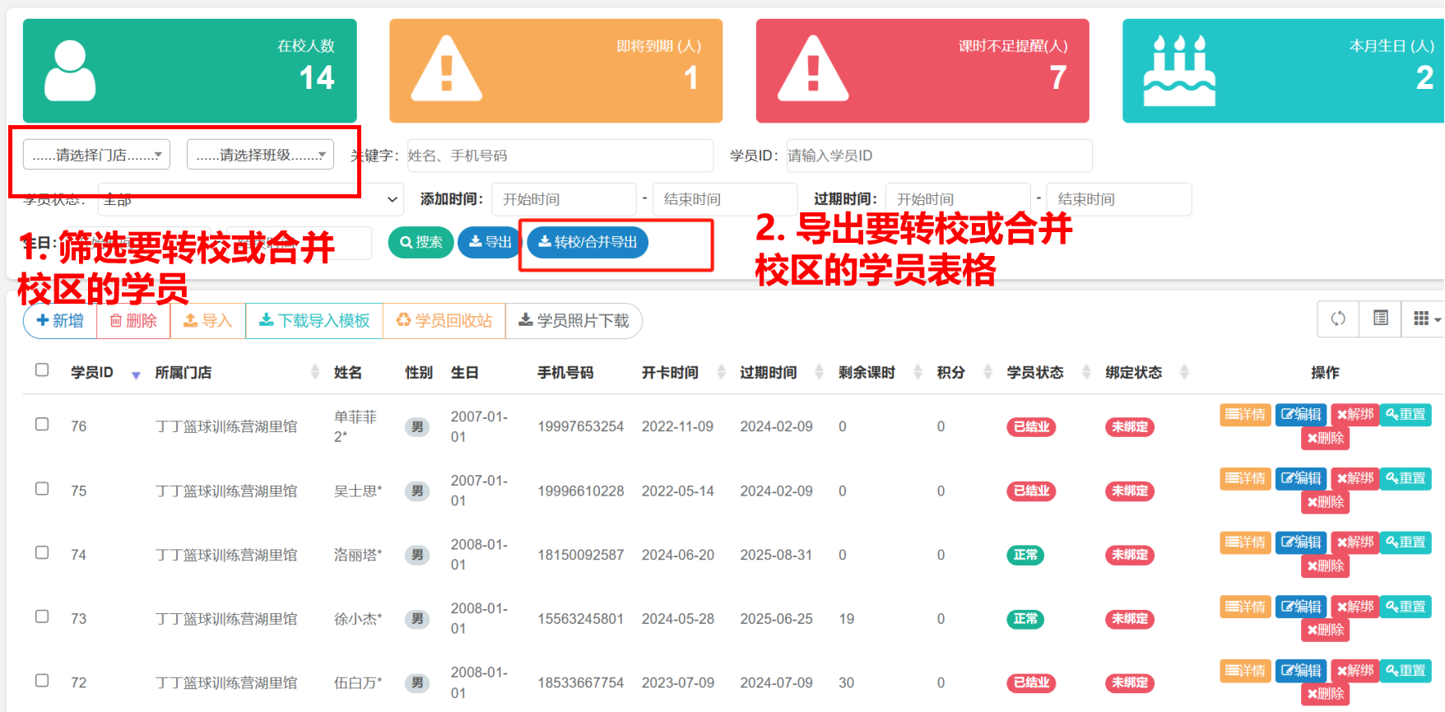Open the 学员回收站 recycle bin

pos(444,321)
